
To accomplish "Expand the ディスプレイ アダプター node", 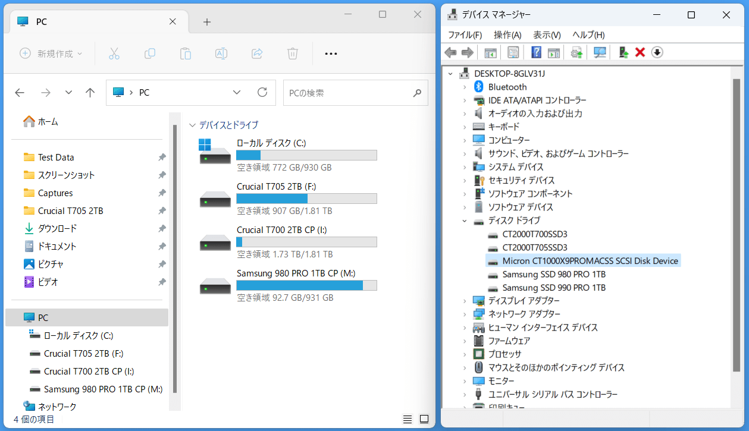I will tap(465, 301).
